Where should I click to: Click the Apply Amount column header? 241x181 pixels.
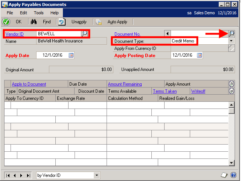(x=196, y=84)
